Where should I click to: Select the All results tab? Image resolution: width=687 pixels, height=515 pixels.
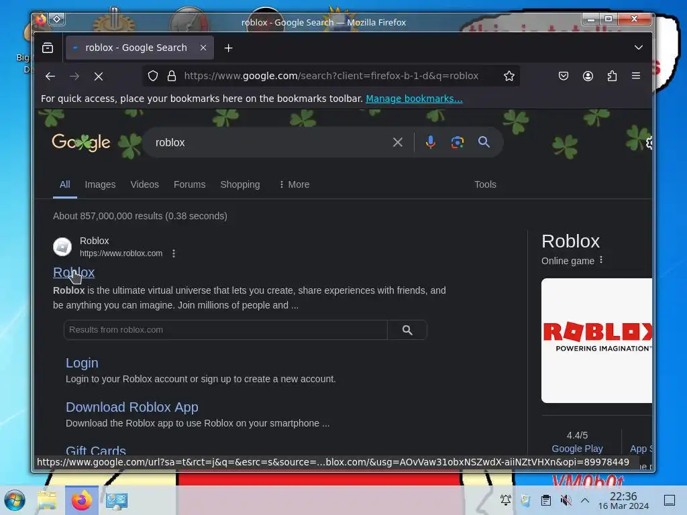[65, 184]
